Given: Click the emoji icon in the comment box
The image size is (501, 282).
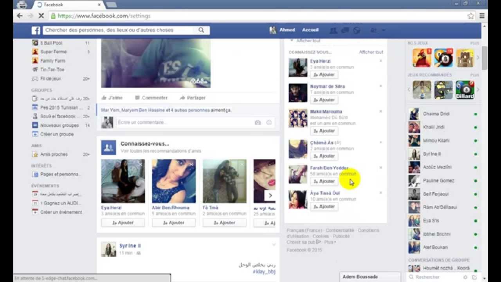Looking at the screenshot, I should (x=269, y=123).
